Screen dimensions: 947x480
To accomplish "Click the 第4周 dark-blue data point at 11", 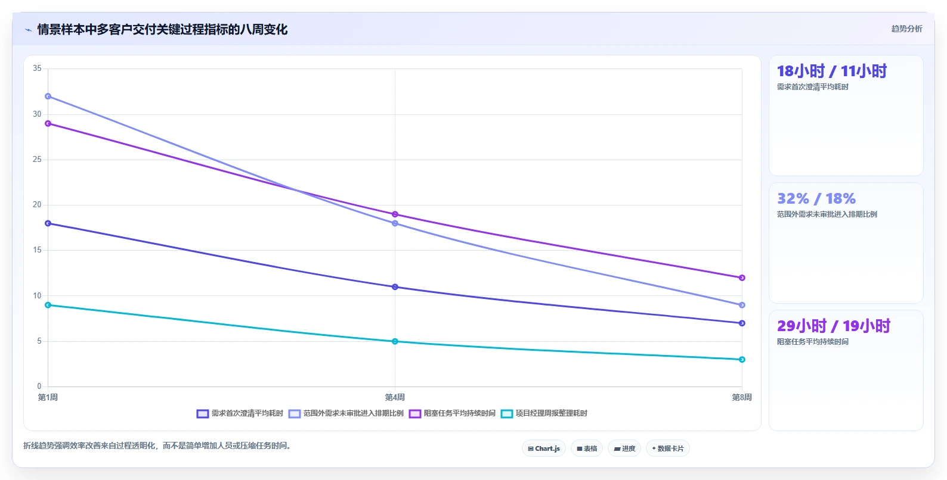I will tap(395, 287).
